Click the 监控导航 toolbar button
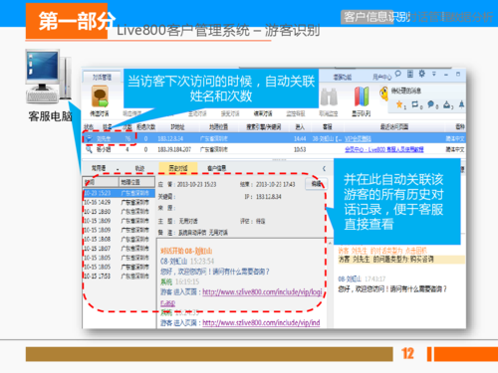 296,113
